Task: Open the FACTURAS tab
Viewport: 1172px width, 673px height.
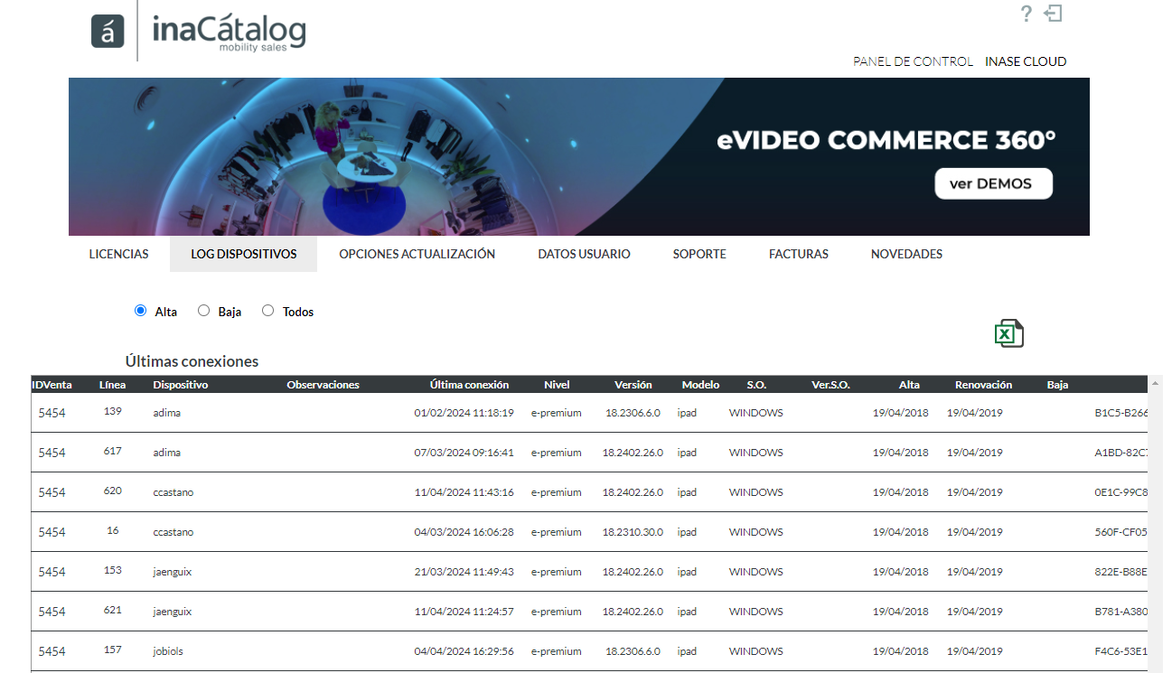Action: [799, 254]
